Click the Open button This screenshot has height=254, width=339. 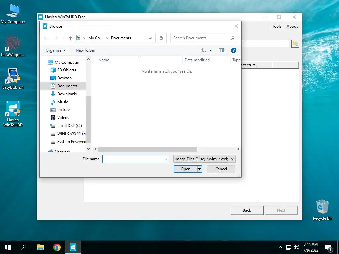click(x=186, y=169)
